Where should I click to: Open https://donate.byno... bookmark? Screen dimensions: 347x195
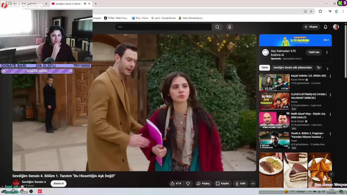(191, 18)
